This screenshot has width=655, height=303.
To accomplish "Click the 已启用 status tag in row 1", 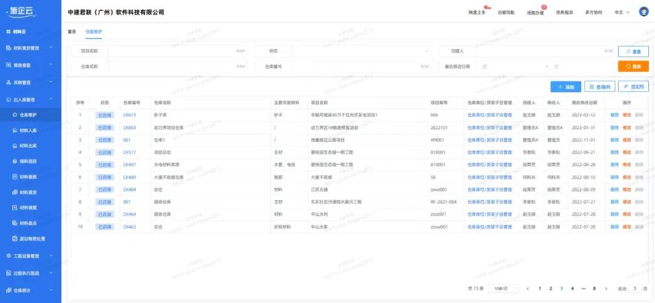I will (104, 115).
